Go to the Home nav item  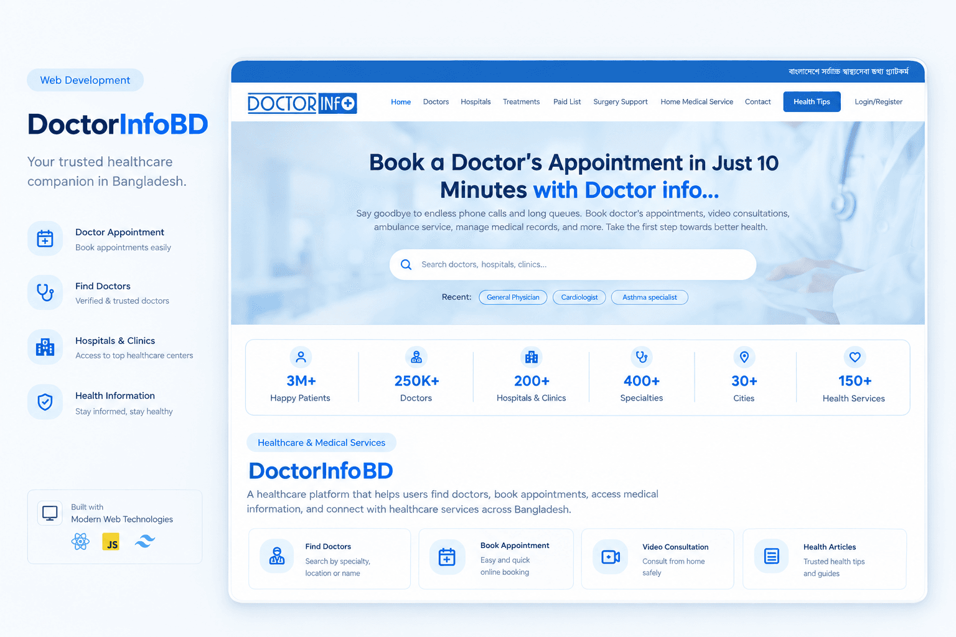(x=401, y=102)
